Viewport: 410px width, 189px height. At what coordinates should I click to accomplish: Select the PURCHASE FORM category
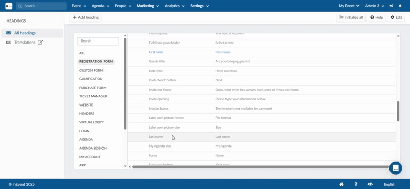coord(93,88)
